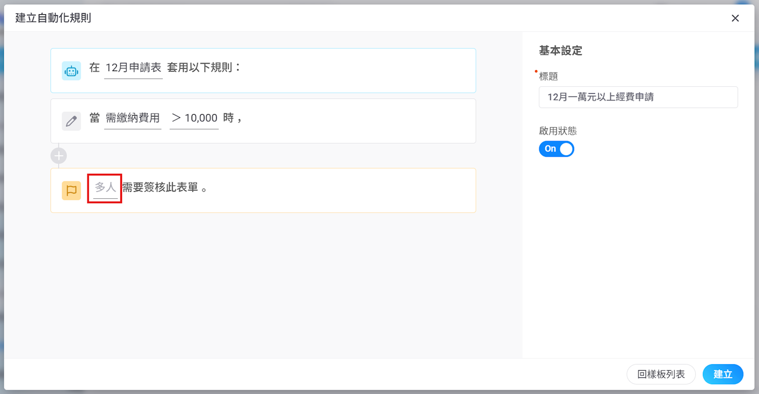Viewport: 759px width, 394px height.
Task: Open the > 10,000 condition selector
Action: click(x=194, y=118)
